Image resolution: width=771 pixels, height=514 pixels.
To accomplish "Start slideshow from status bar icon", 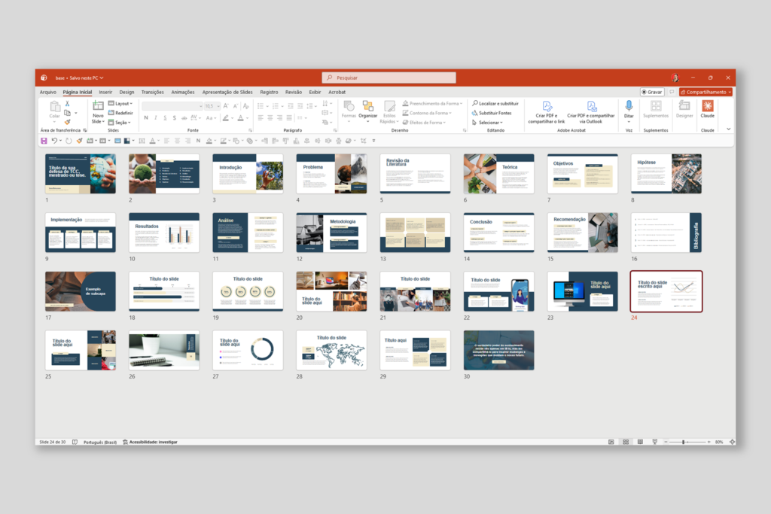I will click(655, 442).
